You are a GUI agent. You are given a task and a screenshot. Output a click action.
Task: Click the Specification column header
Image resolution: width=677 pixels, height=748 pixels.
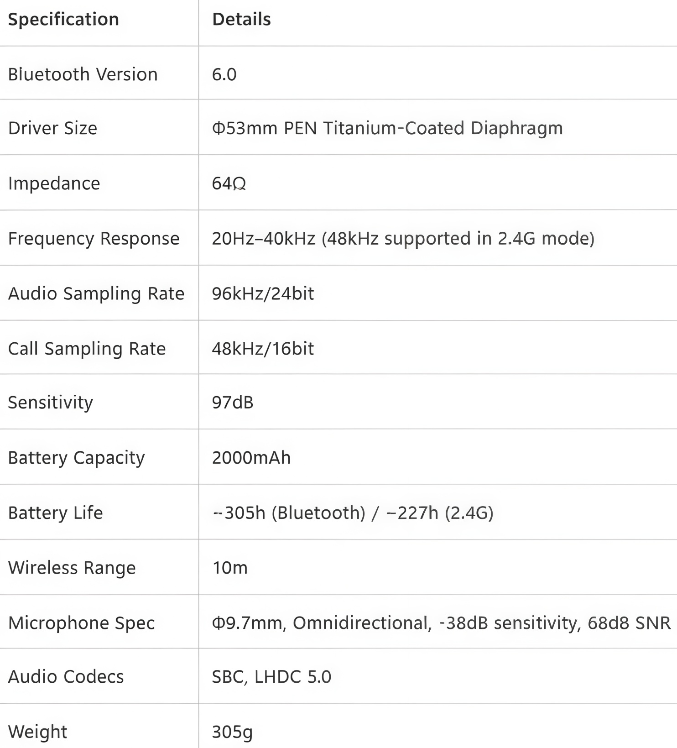(63, 20)
